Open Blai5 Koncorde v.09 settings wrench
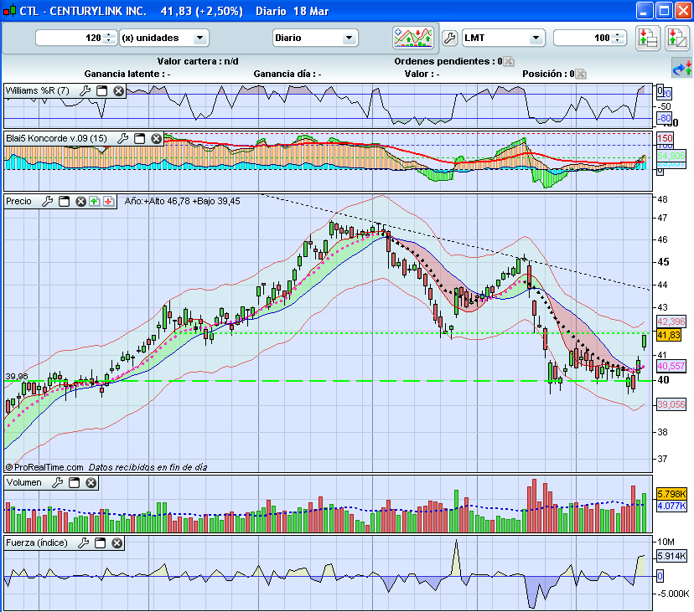Screen dimensions: 694x612 point(124,137)
